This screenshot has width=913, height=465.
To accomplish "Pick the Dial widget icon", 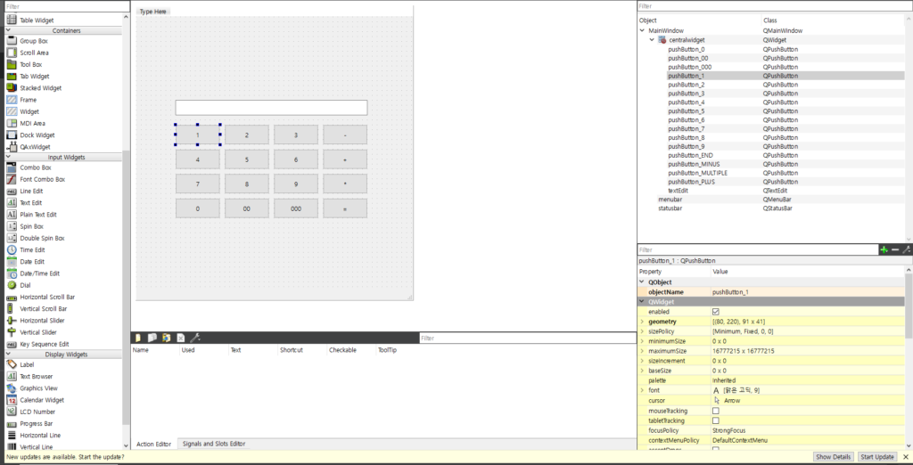I will tap(12, 285).
